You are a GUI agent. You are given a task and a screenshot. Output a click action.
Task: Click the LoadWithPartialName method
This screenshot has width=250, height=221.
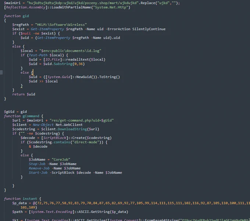coord(71,7)
